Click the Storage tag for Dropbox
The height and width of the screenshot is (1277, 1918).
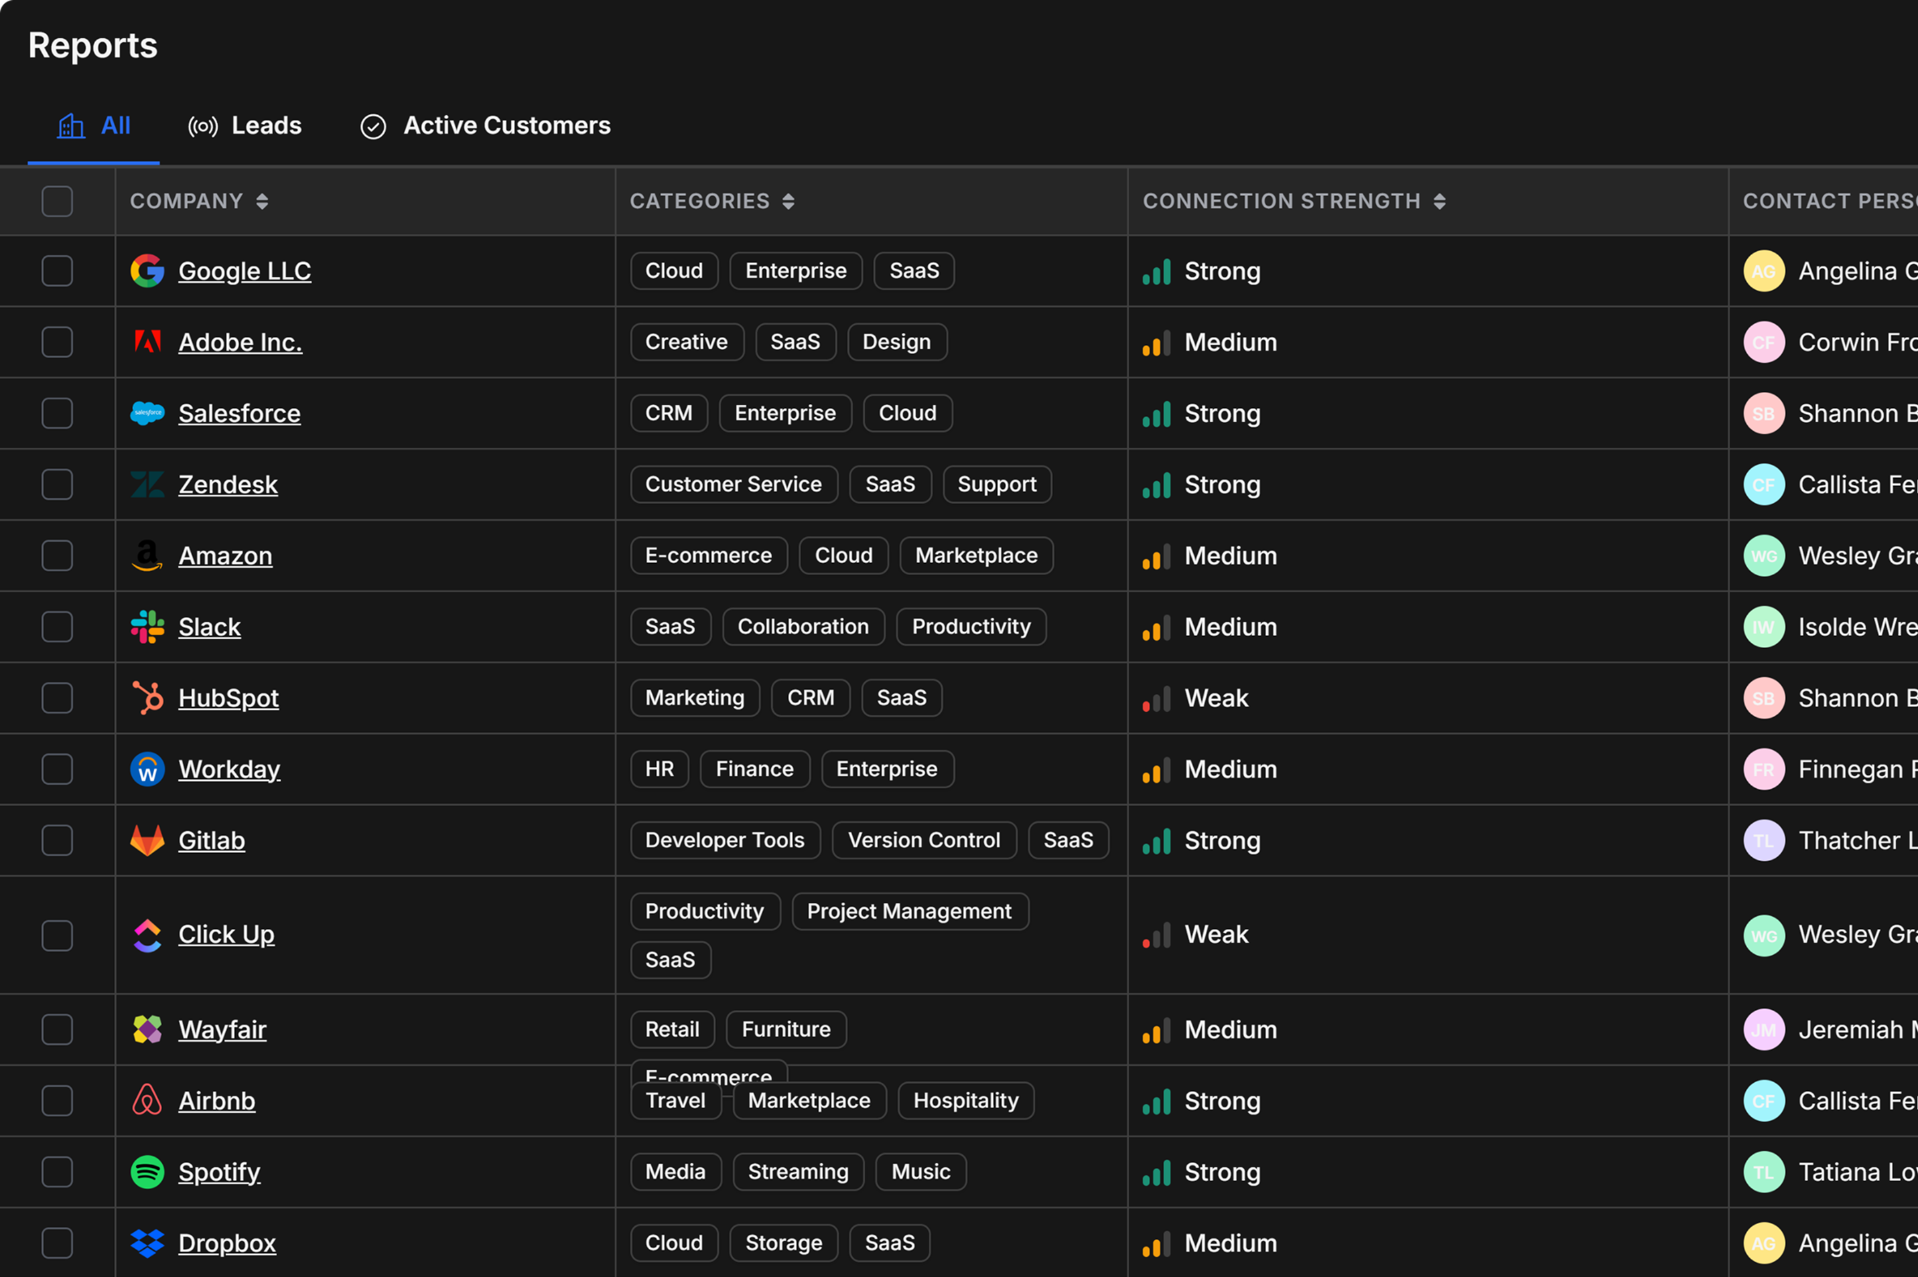click(784, 1243)
